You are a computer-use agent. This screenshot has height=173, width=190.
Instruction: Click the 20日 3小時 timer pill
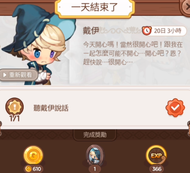click(164, 31)
